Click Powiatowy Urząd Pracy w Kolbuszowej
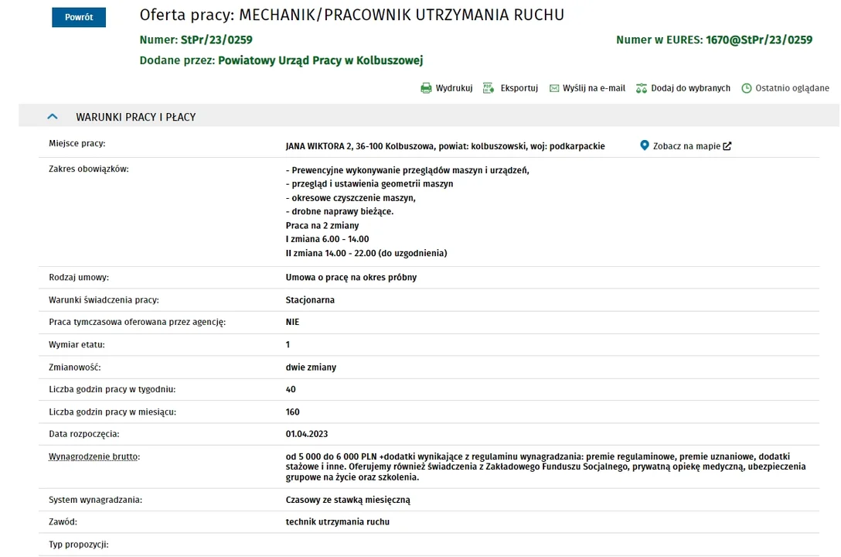841x557 pixels. tap(320, 60)
